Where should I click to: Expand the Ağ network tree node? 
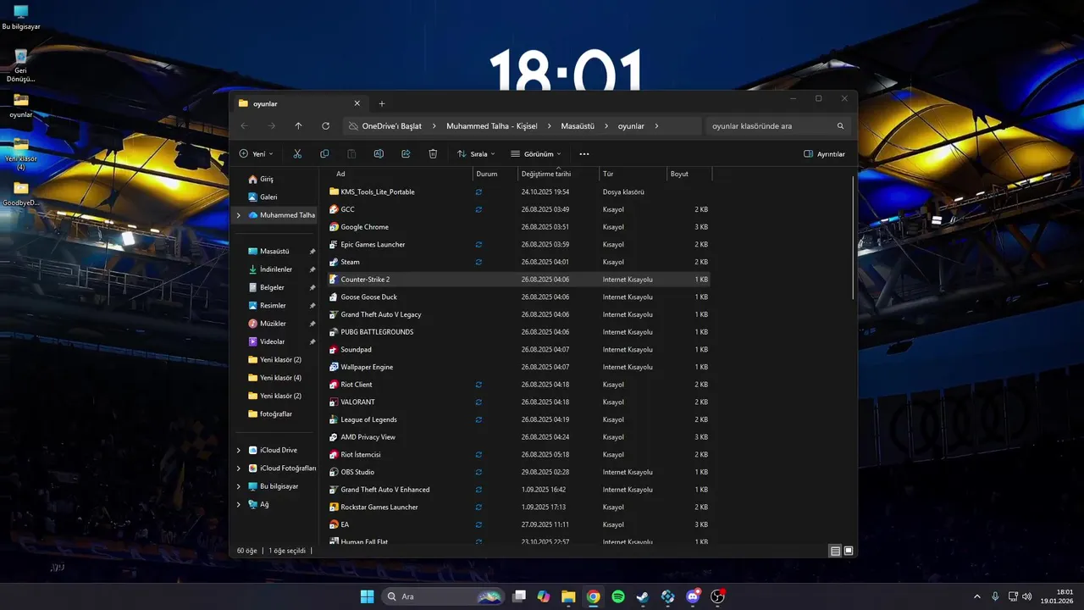(x=239, y=504)
